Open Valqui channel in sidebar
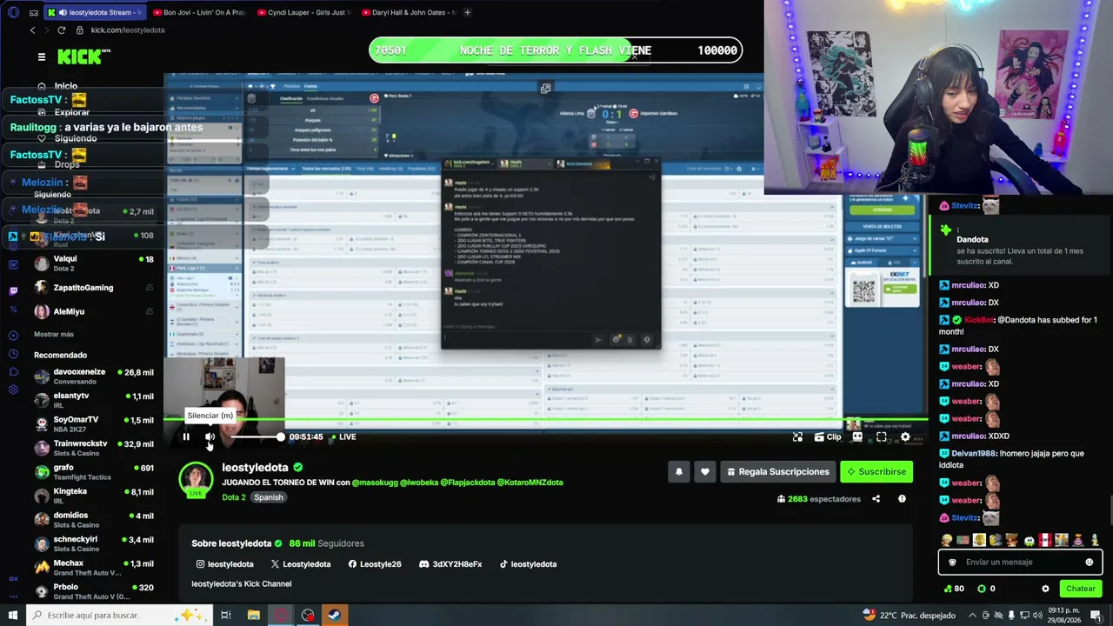The image size is (1113, 626). point(94,263)
